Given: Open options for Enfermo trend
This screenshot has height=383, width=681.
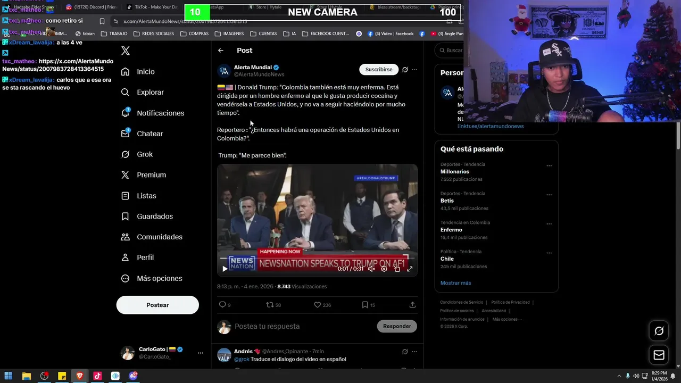Looking at the screenshot, I should click(549, 224).
